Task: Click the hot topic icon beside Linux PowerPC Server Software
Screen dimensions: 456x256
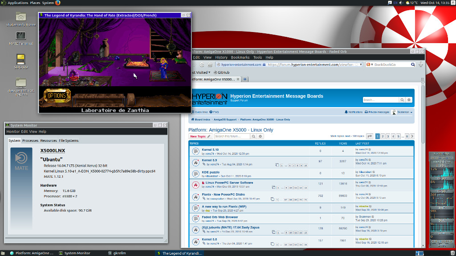Action: tap(195, 185)
